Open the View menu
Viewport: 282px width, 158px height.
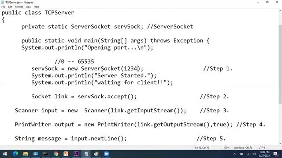[x=28, y=7]
